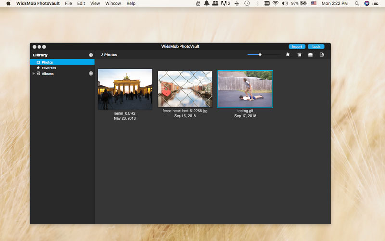Open Siri from menu bar
This screenshot has width=385, height=241.
point(367,3)
